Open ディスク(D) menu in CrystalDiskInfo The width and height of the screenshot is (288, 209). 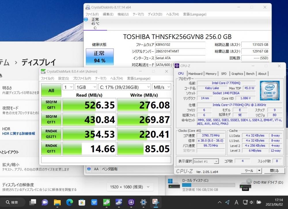click(155, 14)
